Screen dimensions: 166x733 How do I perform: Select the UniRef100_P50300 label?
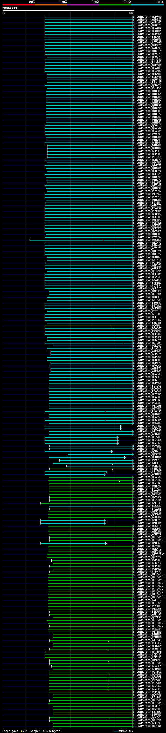point(149,237)
